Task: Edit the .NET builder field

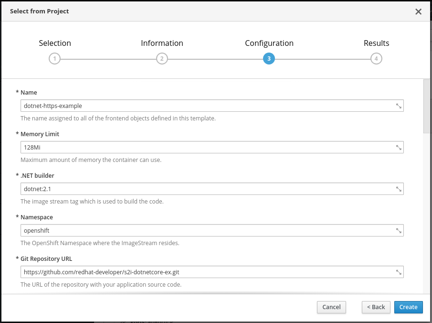Action: coord(205,189)
